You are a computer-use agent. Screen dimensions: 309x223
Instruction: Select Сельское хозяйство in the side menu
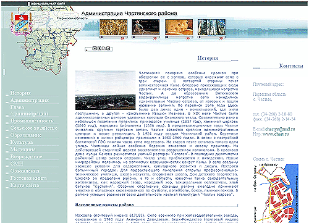(34, 128)
